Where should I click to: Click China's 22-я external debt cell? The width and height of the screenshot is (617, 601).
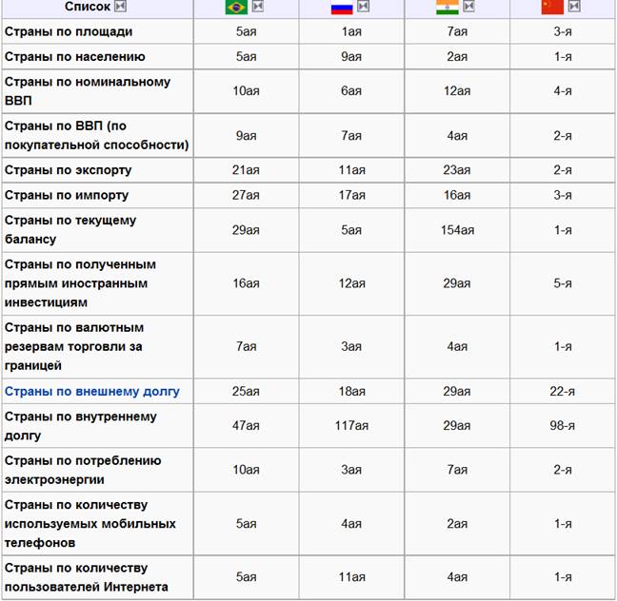[x=563, y=391]
